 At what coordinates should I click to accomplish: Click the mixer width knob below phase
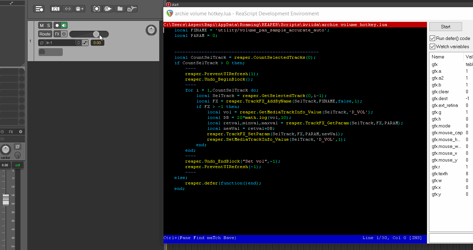pos(17,155)
